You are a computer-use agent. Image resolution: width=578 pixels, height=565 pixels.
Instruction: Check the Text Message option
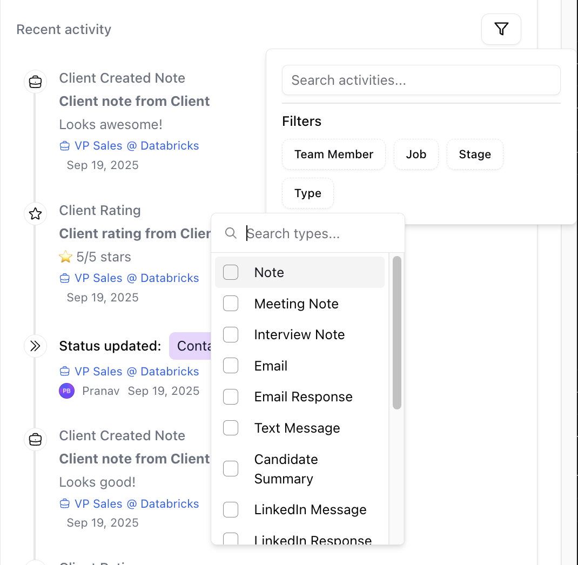tap(231, 428)
